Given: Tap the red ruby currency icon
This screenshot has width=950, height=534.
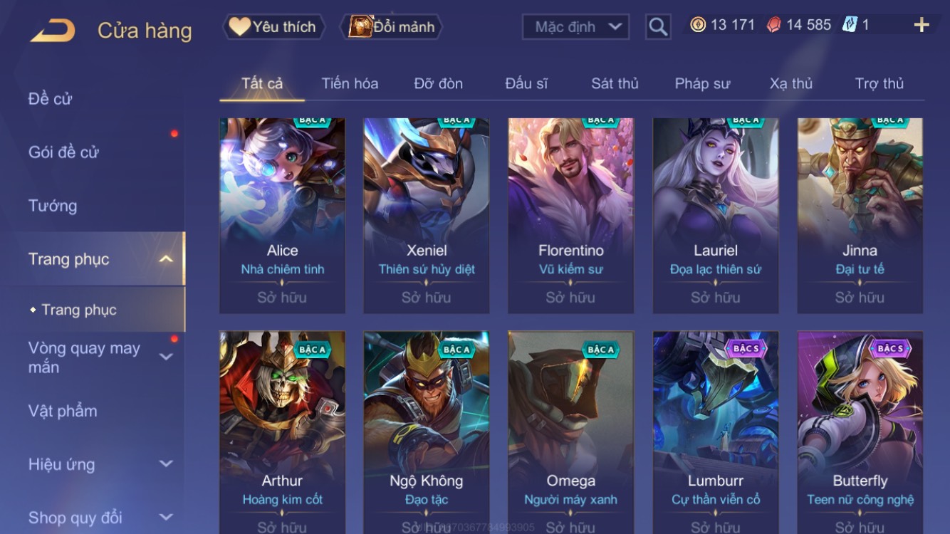Looking at the screenshot, I should tap(774, 25).
